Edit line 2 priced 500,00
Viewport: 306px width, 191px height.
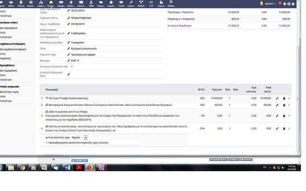(277, 105)
